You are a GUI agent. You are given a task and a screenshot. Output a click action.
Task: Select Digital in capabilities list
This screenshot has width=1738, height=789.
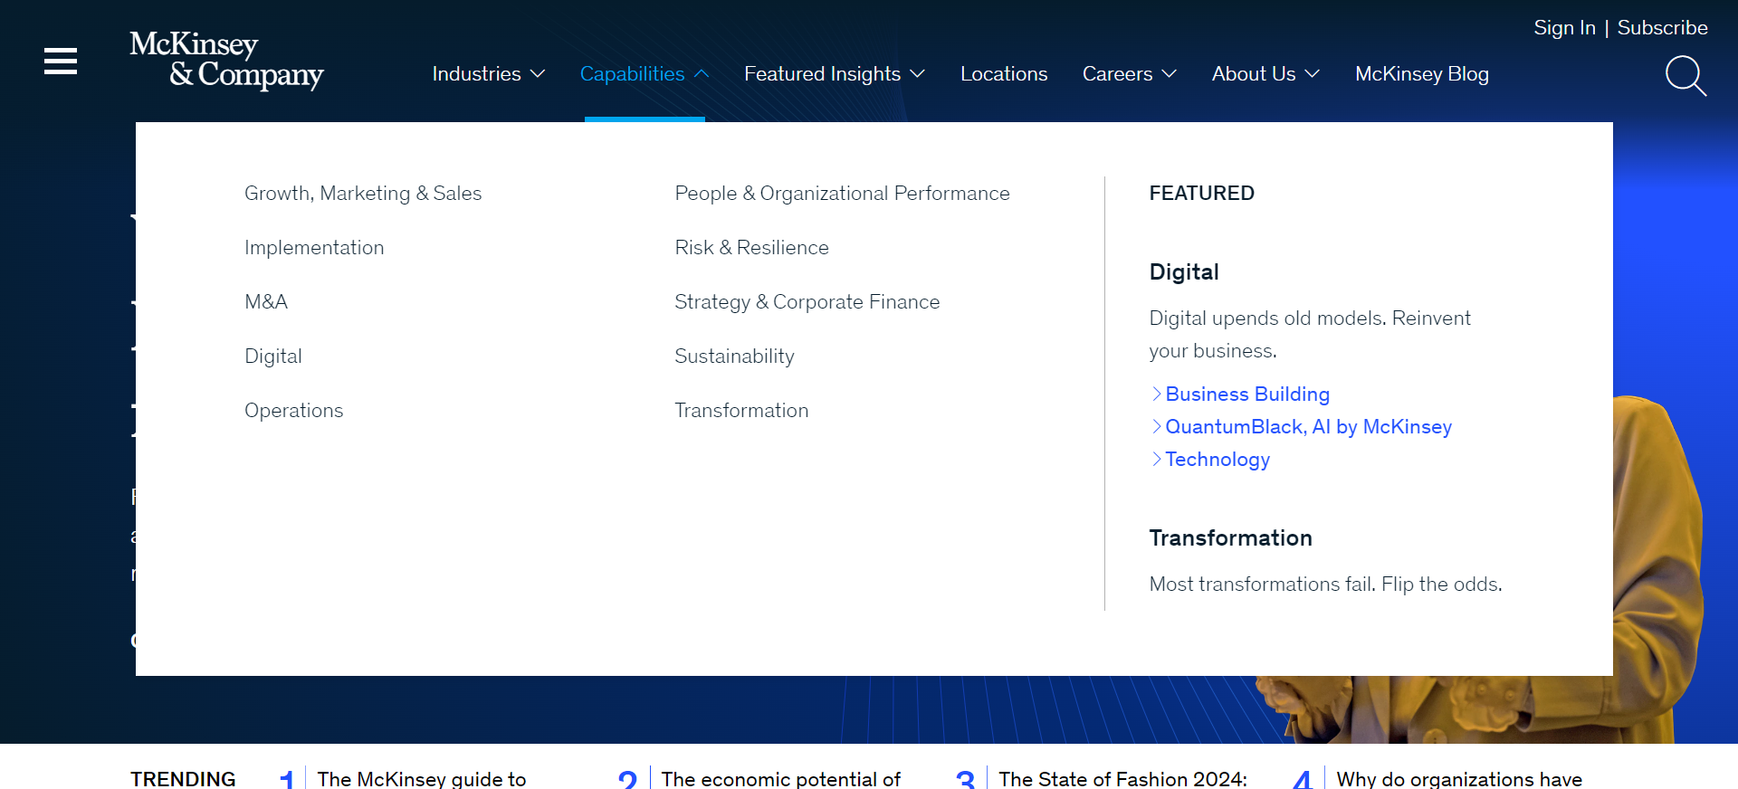pos(273,356)
